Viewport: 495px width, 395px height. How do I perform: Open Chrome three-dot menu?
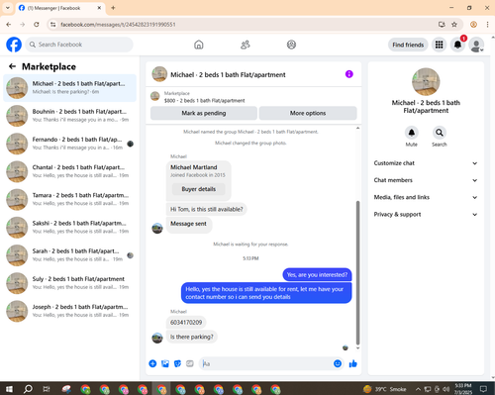pos(487,25)
